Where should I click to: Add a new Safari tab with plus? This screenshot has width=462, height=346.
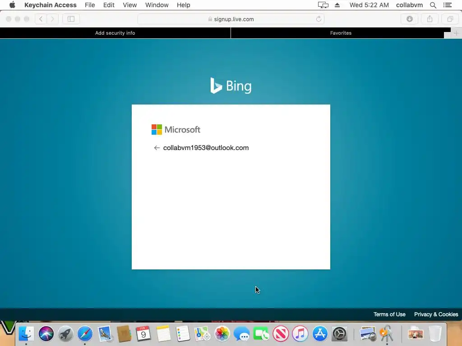[456, 33]
